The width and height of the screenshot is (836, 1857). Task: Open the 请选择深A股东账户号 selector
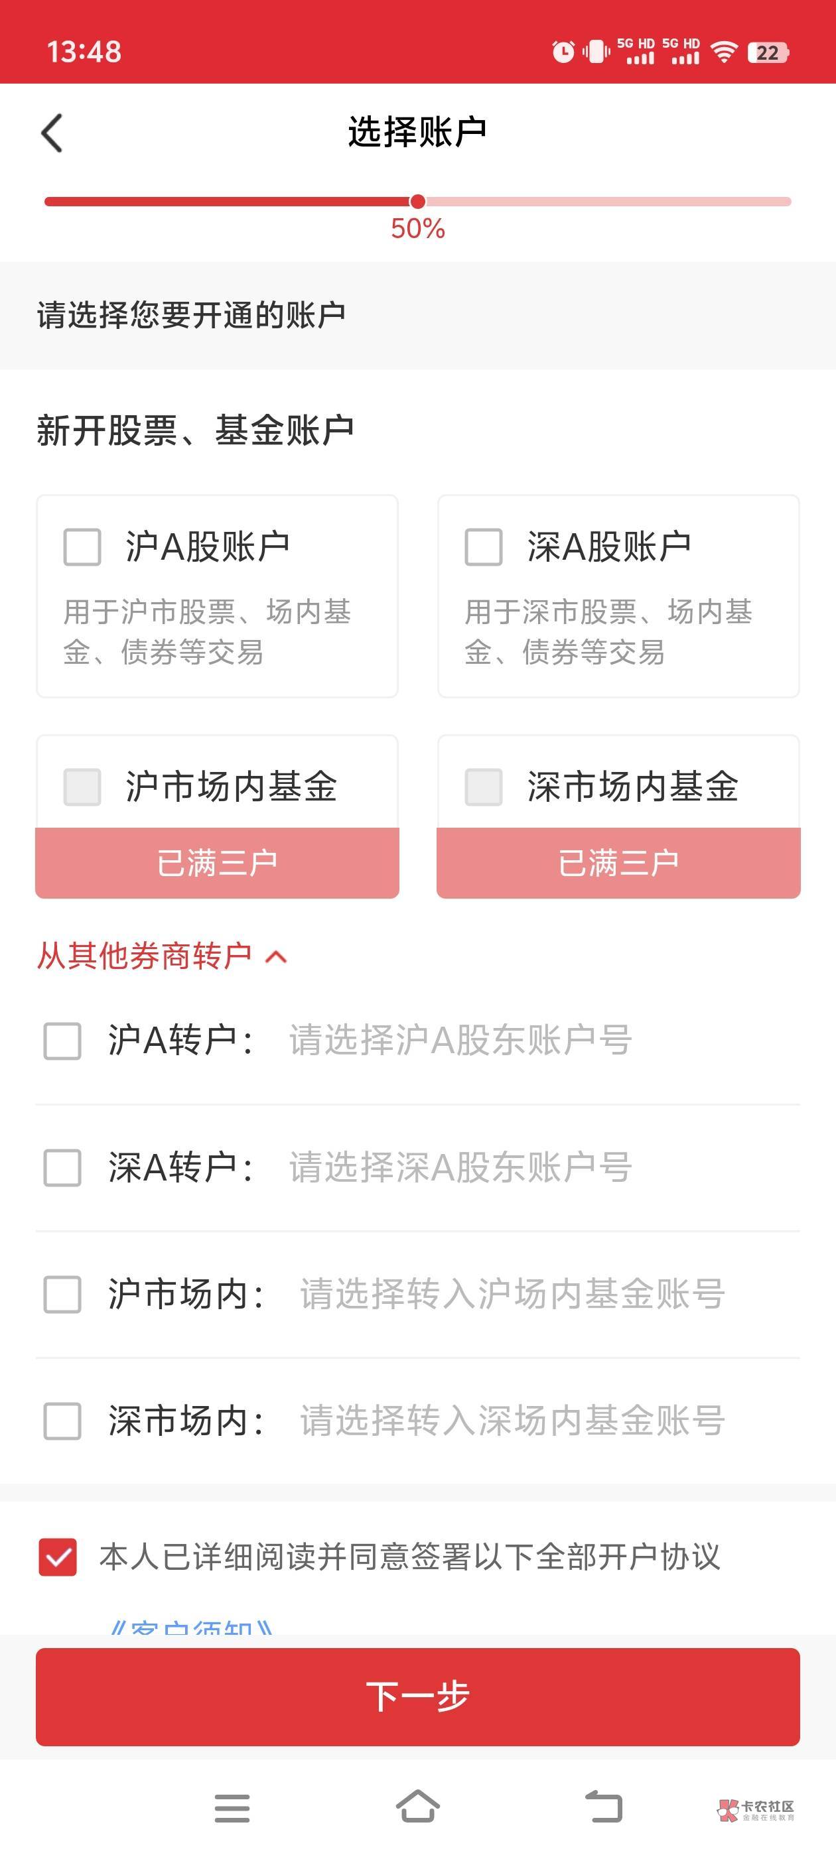click(x=460, y=1167)
